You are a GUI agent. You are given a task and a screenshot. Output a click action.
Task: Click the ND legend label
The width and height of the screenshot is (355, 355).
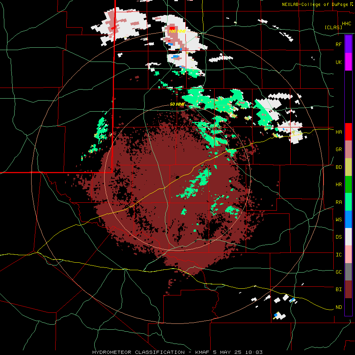[338, 307]
